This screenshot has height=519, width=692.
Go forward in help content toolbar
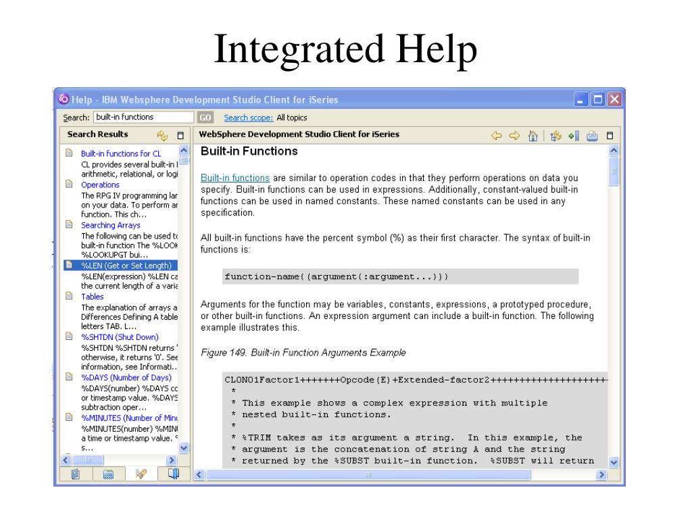pos(514,135)
